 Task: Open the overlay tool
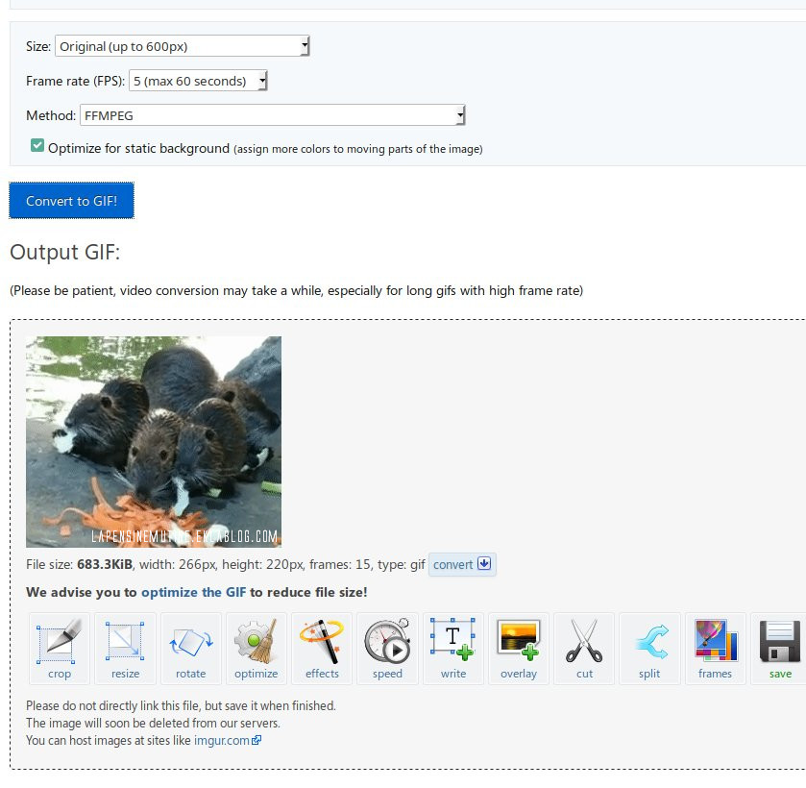coord(519,648)
